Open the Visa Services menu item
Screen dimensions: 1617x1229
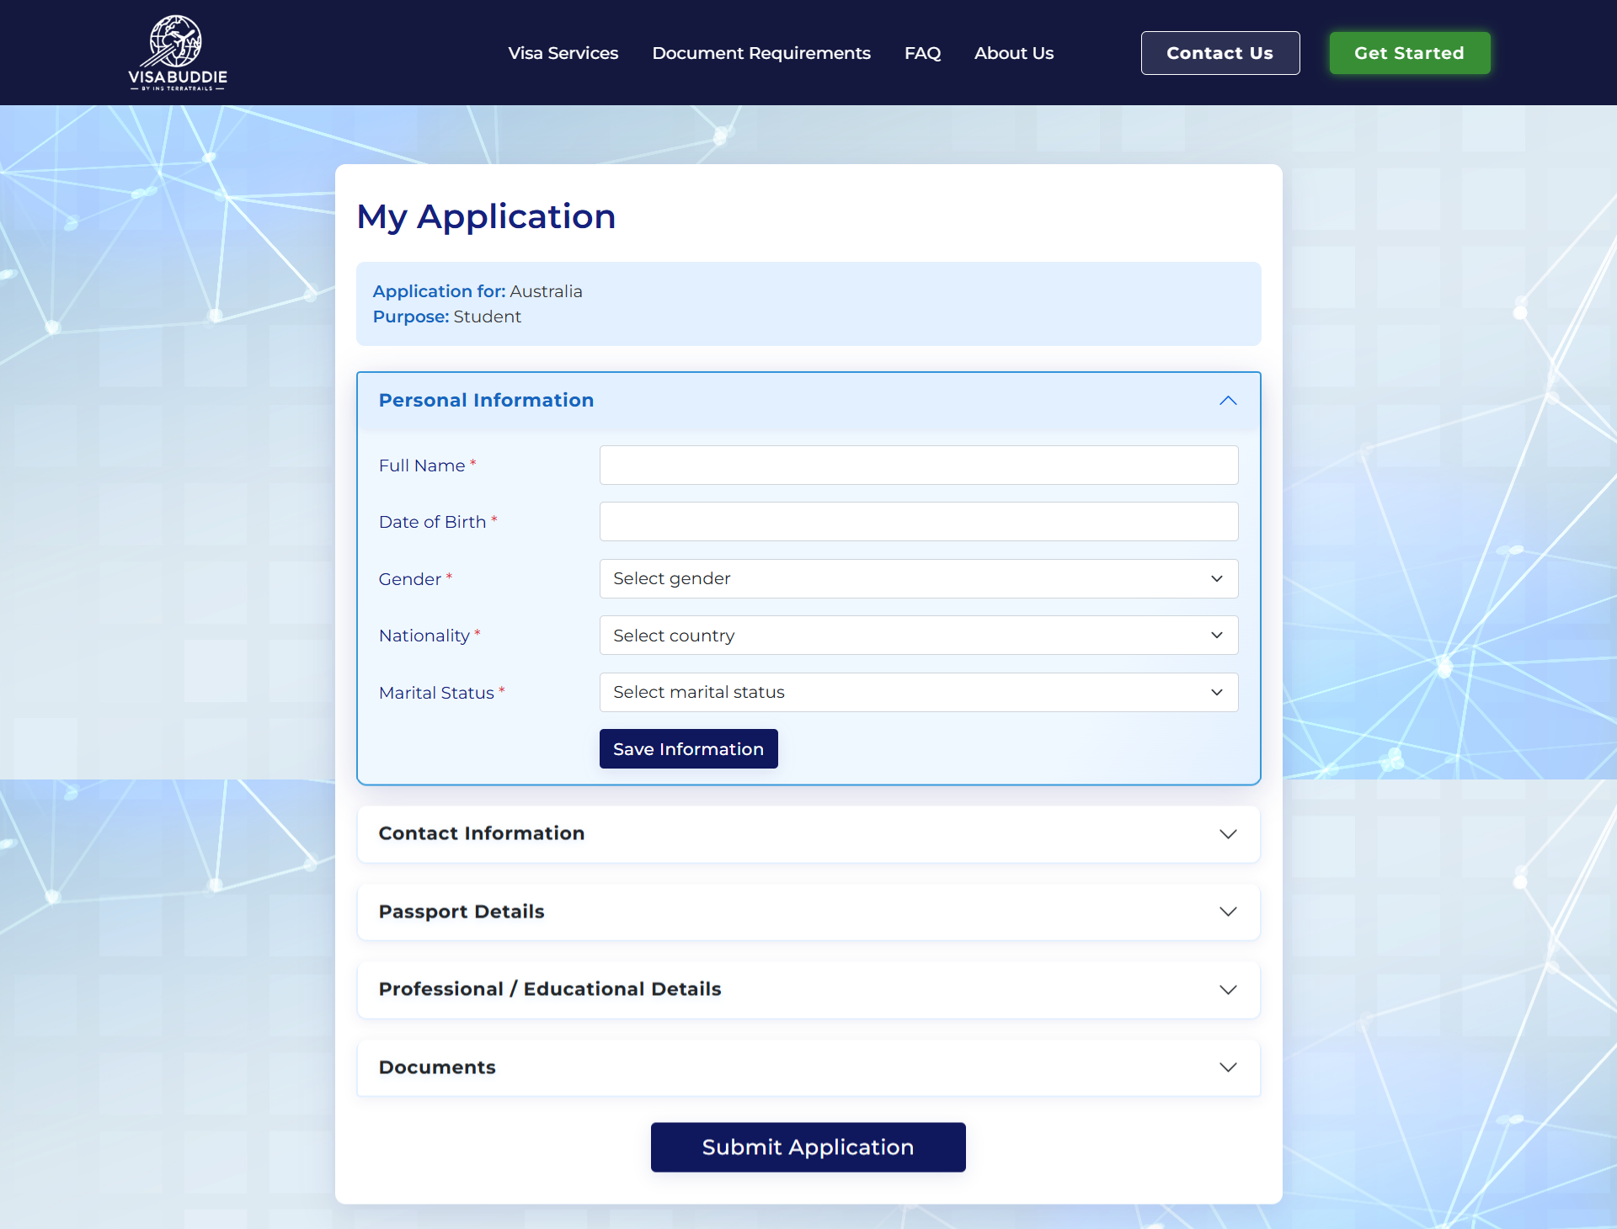pos(563,53)
